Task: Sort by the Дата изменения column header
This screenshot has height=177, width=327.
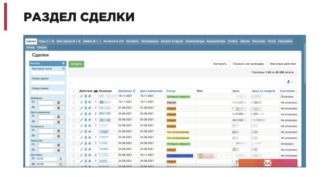Action: point(151,91)
